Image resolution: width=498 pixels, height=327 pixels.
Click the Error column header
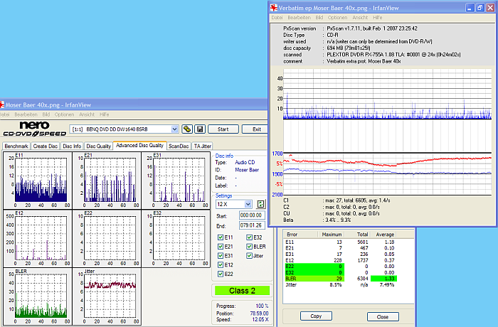click(x=300, y=235)
